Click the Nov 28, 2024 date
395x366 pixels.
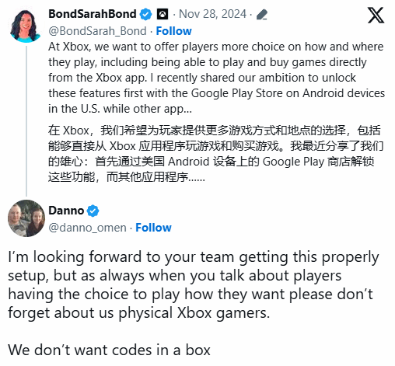[x=212, y=14]
